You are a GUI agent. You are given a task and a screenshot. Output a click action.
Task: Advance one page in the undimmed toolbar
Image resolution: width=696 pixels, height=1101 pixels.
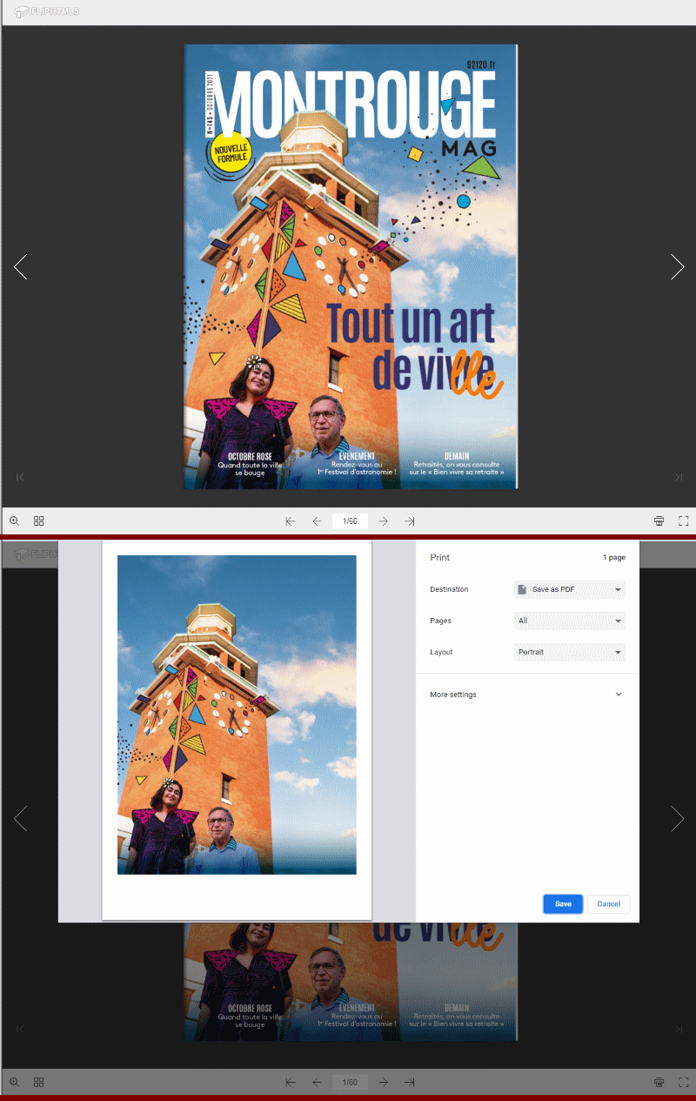click(x=383, y=521)
